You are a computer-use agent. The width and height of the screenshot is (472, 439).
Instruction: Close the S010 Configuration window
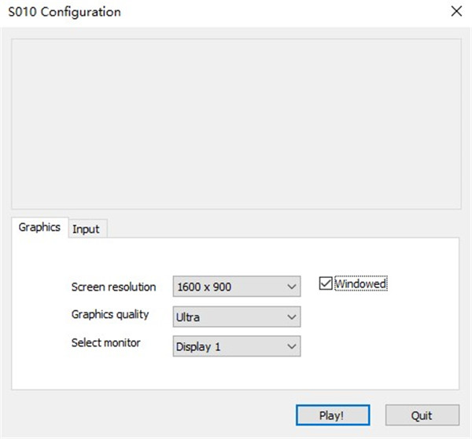coord(455,13)
